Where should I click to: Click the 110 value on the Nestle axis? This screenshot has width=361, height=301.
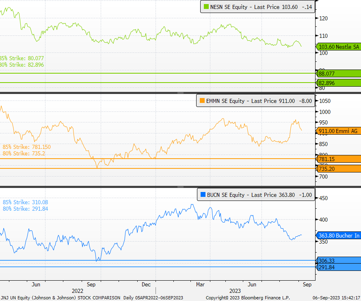(x=324, y=36)
